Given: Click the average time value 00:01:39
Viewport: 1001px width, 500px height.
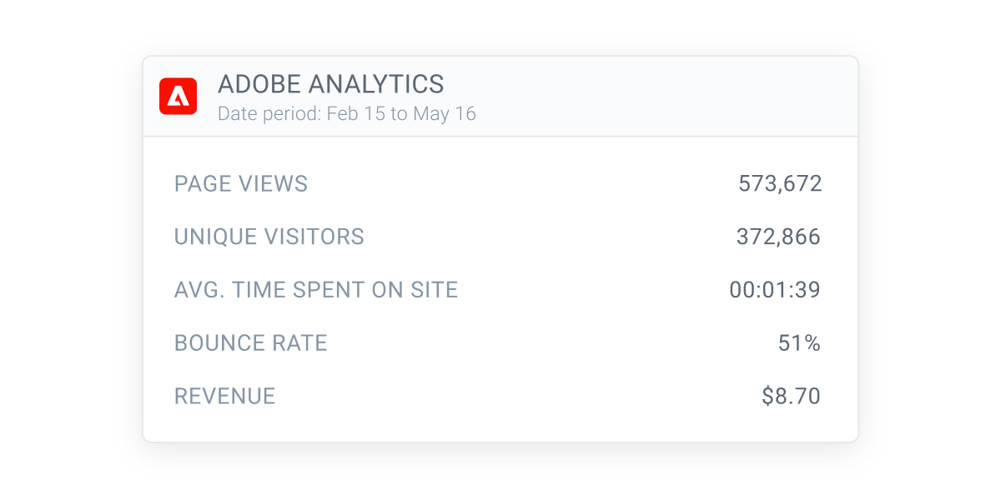Looking at the screenshot, I should pos(774,289).
